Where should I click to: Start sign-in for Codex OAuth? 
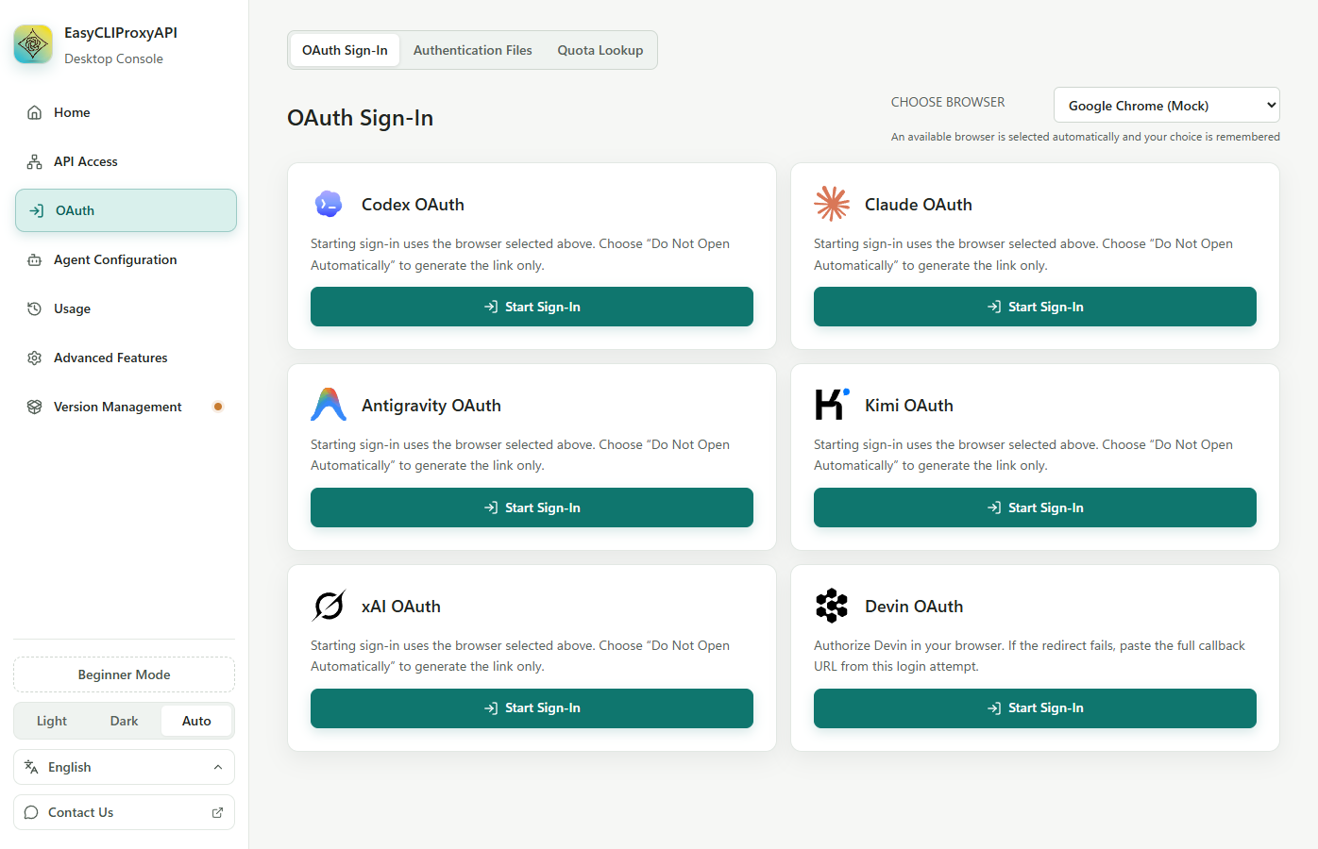pyautogui.click(x=532, y=307)
